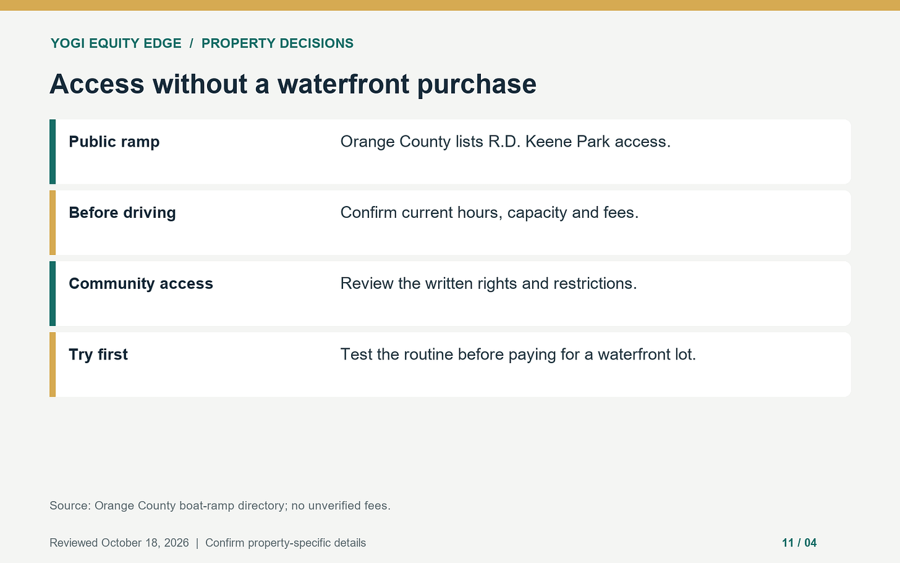The image size is (900, 563).
Task: Click the gold header band at the top
Action: [x=450, y=5]
